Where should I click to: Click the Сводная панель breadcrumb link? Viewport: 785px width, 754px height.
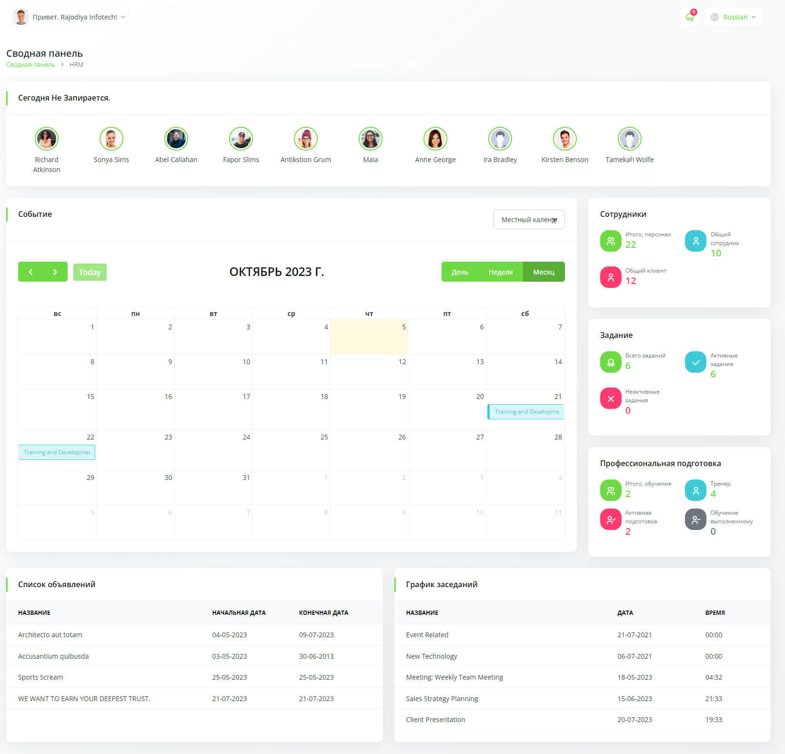30,65
